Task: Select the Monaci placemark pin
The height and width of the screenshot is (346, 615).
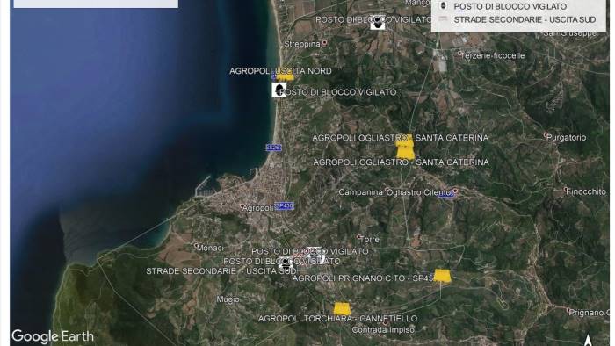Action: click(x=196, y=246)
